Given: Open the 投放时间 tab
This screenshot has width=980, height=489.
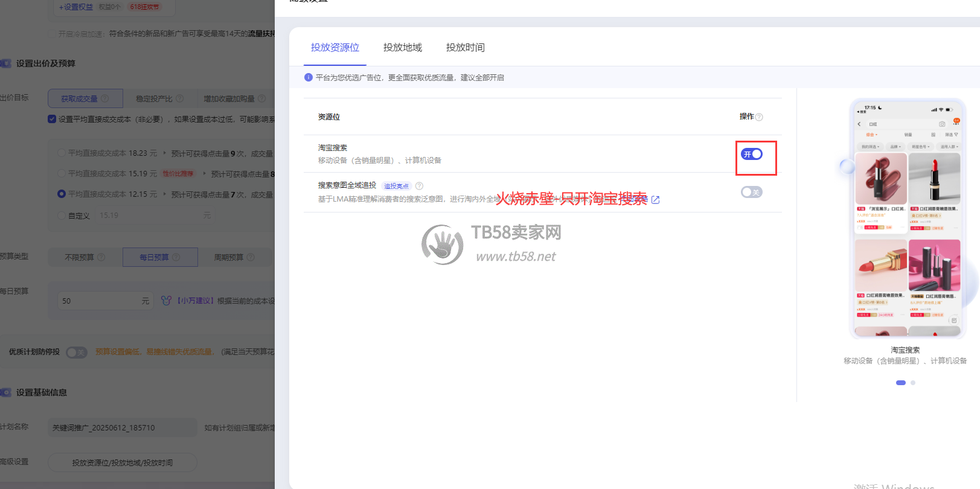Looking at the screenshot, I should click(x=466, y=47).
